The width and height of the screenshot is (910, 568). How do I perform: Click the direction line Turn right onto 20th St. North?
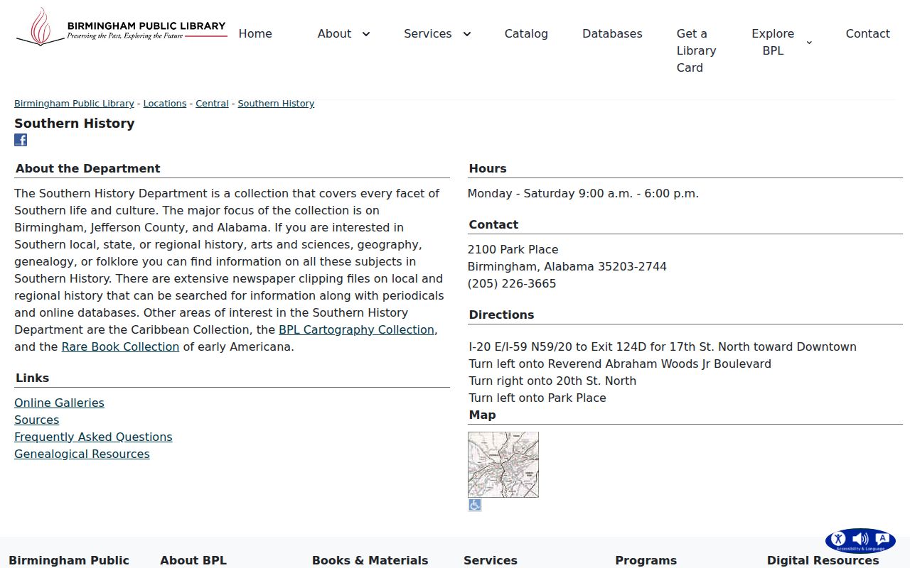552,381
